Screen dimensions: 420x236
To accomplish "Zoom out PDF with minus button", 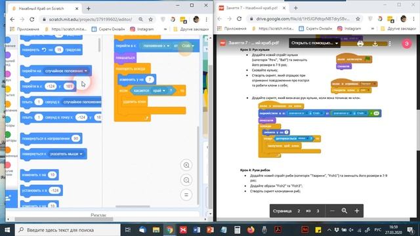I will 332,211.
